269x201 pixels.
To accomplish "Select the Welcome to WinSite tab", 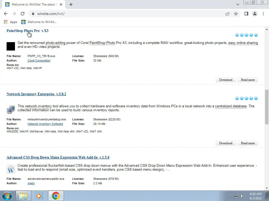I will tap(33, 4).
